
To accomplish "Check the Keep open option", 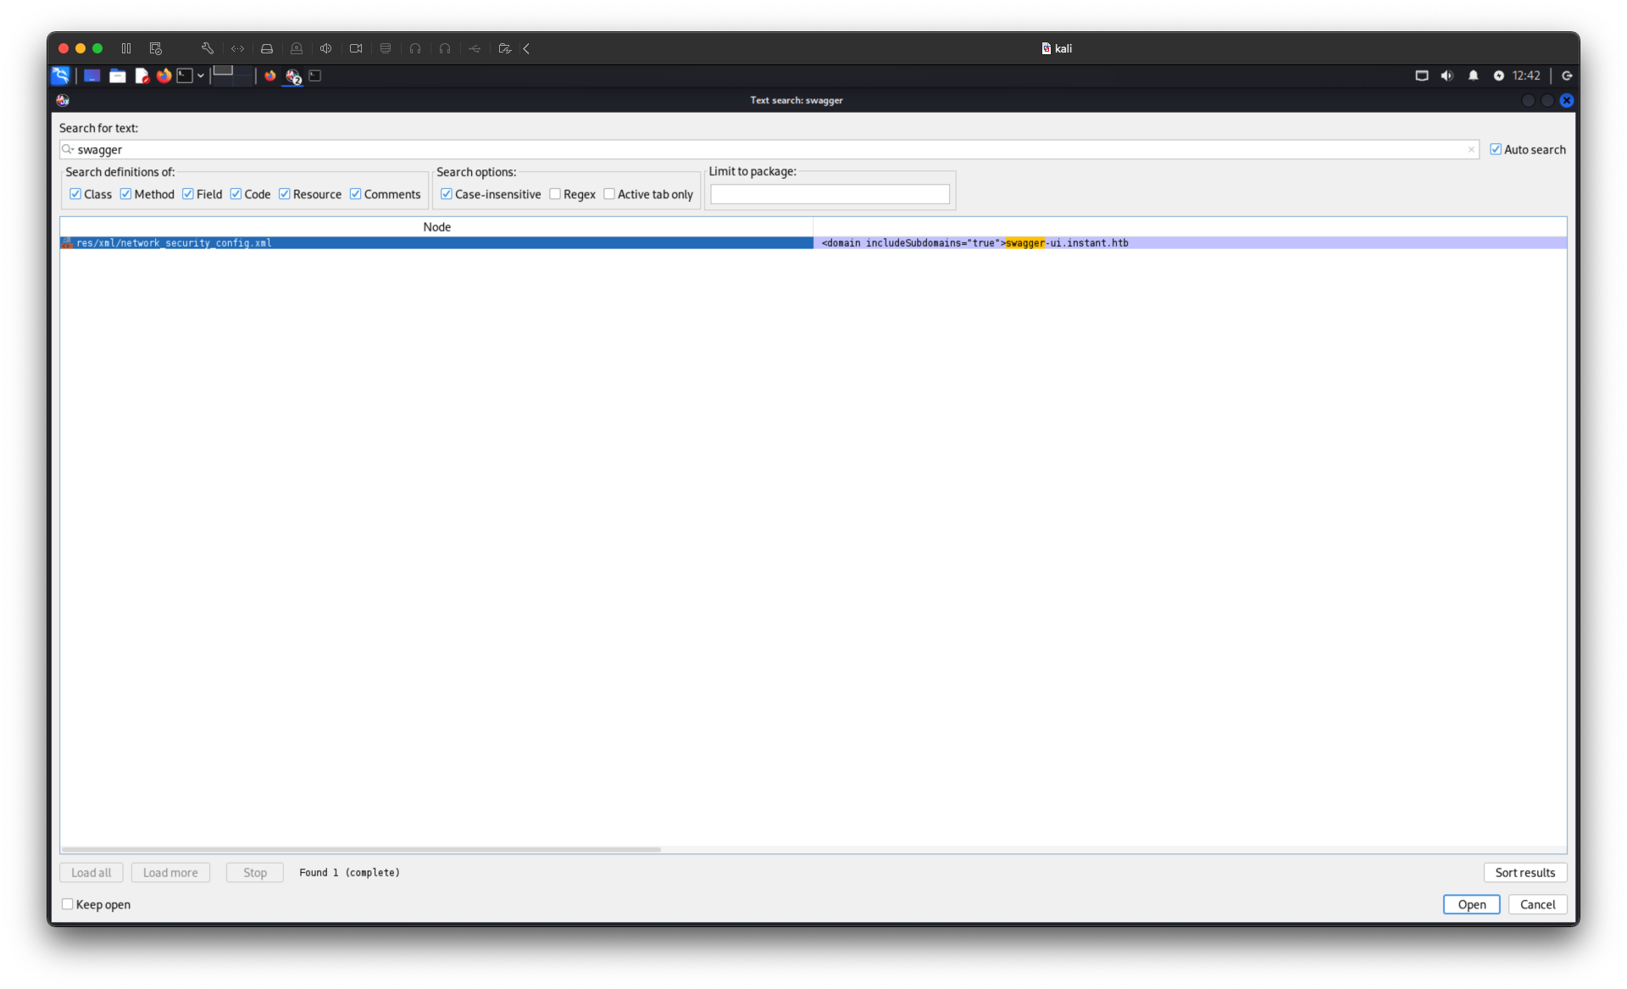I will click(x=68, y=904).
